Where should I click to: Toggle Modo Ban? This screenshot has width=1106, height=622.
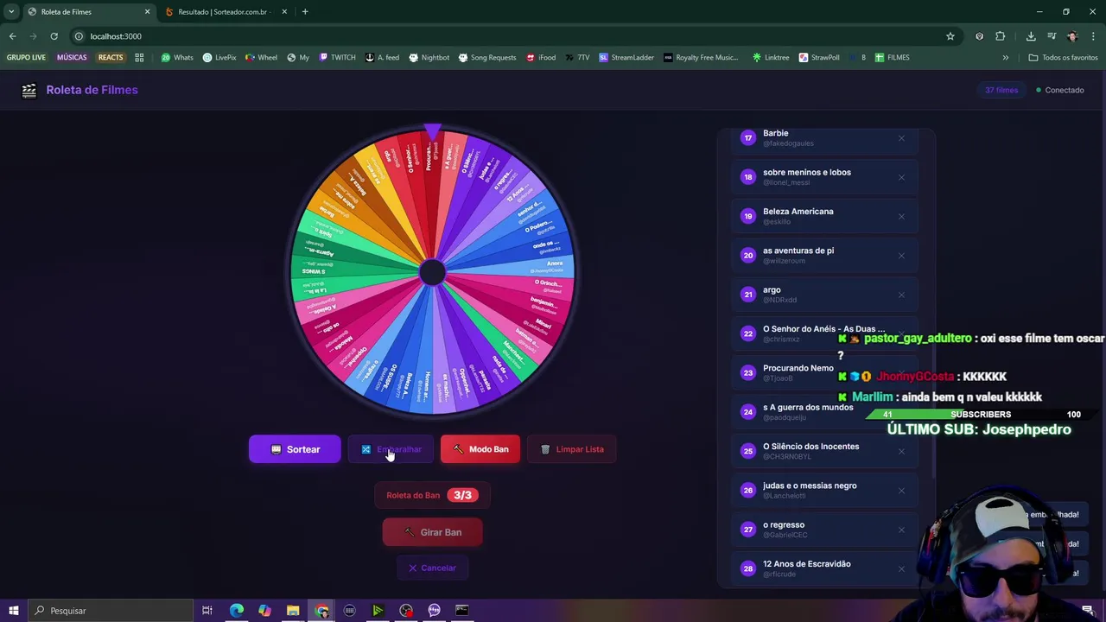pyautogui.click(x=480, y=449)
